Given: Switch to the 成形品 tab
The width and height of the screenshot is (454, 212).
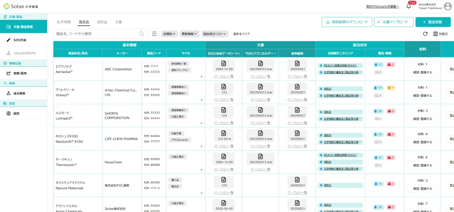Looking at the screenshot, I should [102, 22].
